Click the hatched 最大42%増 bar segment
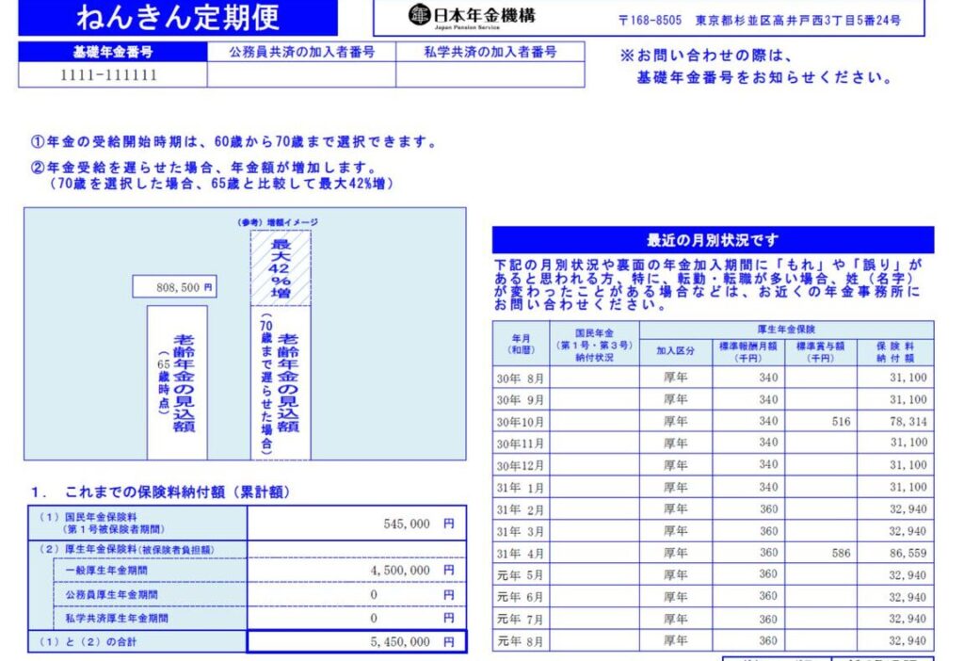964x661 pixels. pos(280,267)
